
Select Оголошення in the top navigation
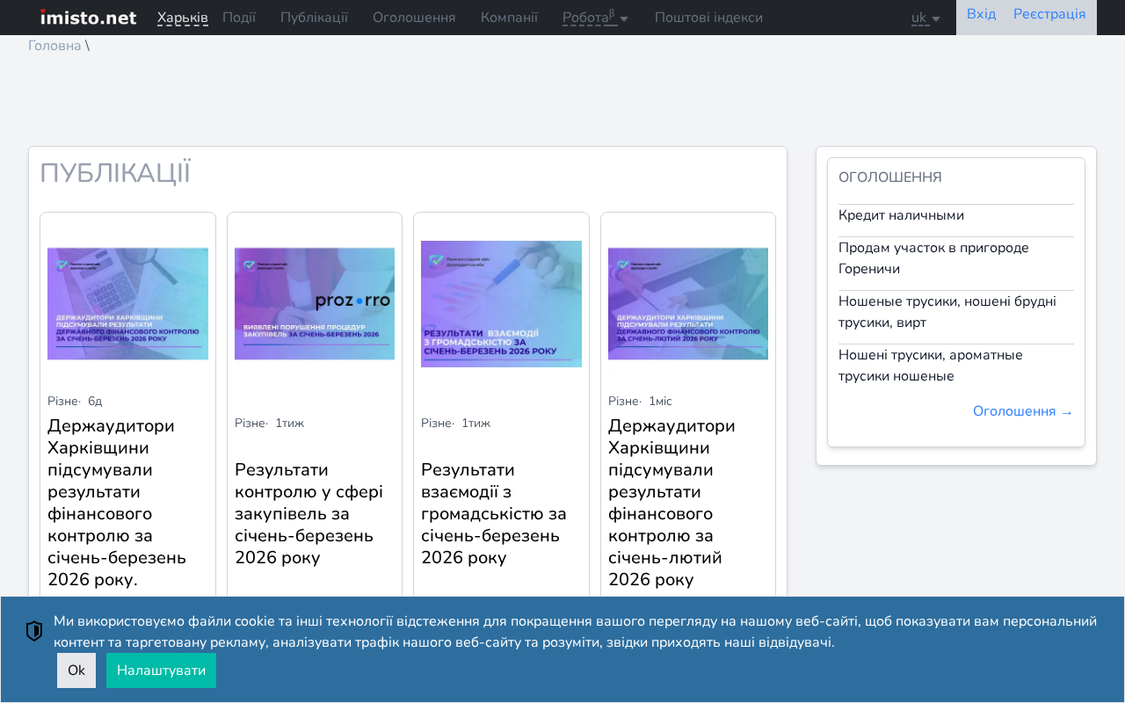[414, 18]
